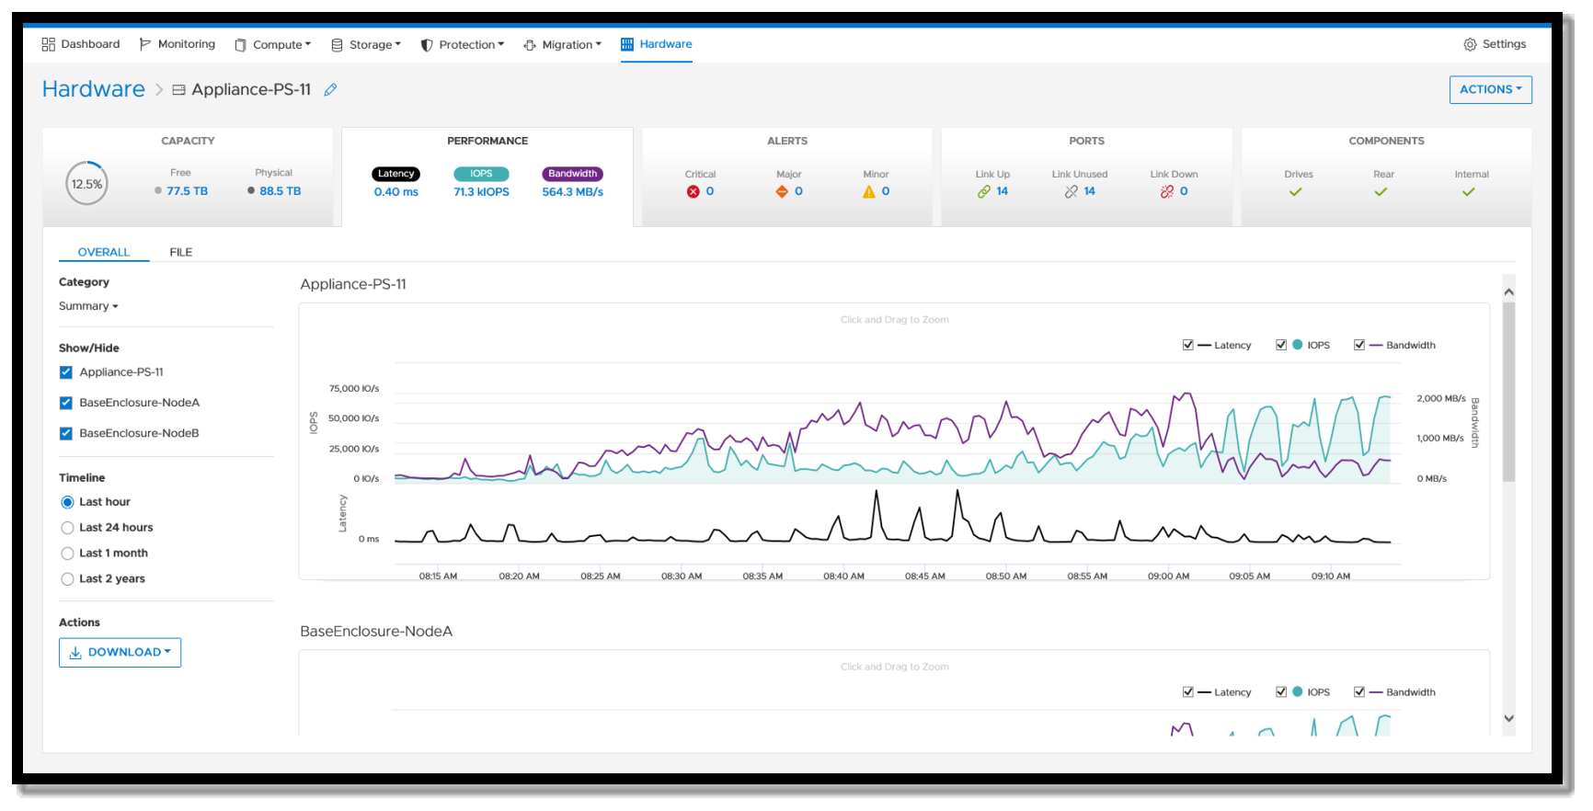Toggle Bandwidth legend checkbox in Appliance-PS-11 chart
The width and height of the screenshot is (1593, 811).
tap(1359, 345)
